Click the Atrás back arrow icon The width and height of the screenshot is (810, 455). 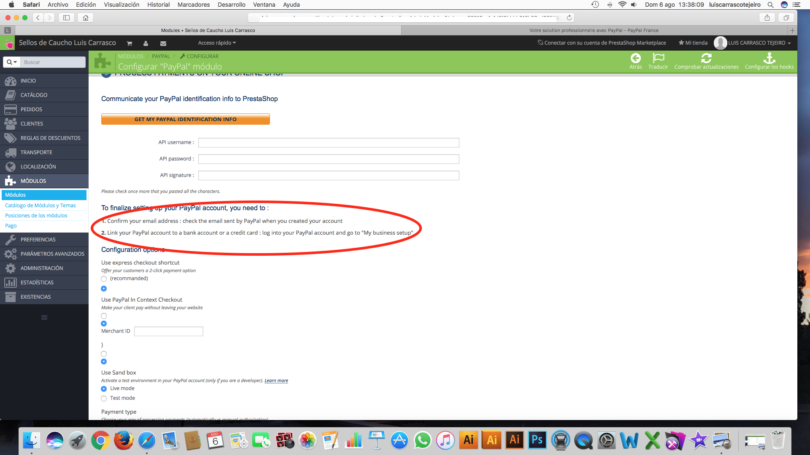tap(635, 58)
